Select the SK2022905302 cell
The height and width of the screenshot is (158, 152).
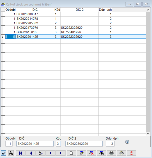click(35, 23)
